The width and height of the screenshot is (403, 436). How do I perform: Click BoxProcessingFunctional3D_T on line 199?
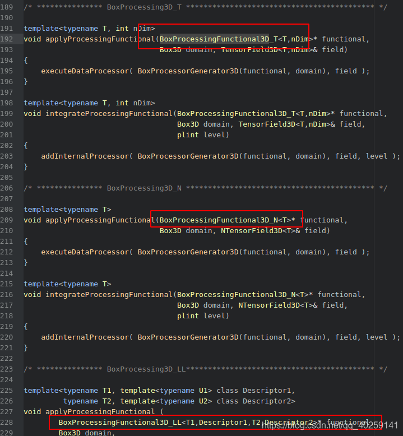click(236, 114)
